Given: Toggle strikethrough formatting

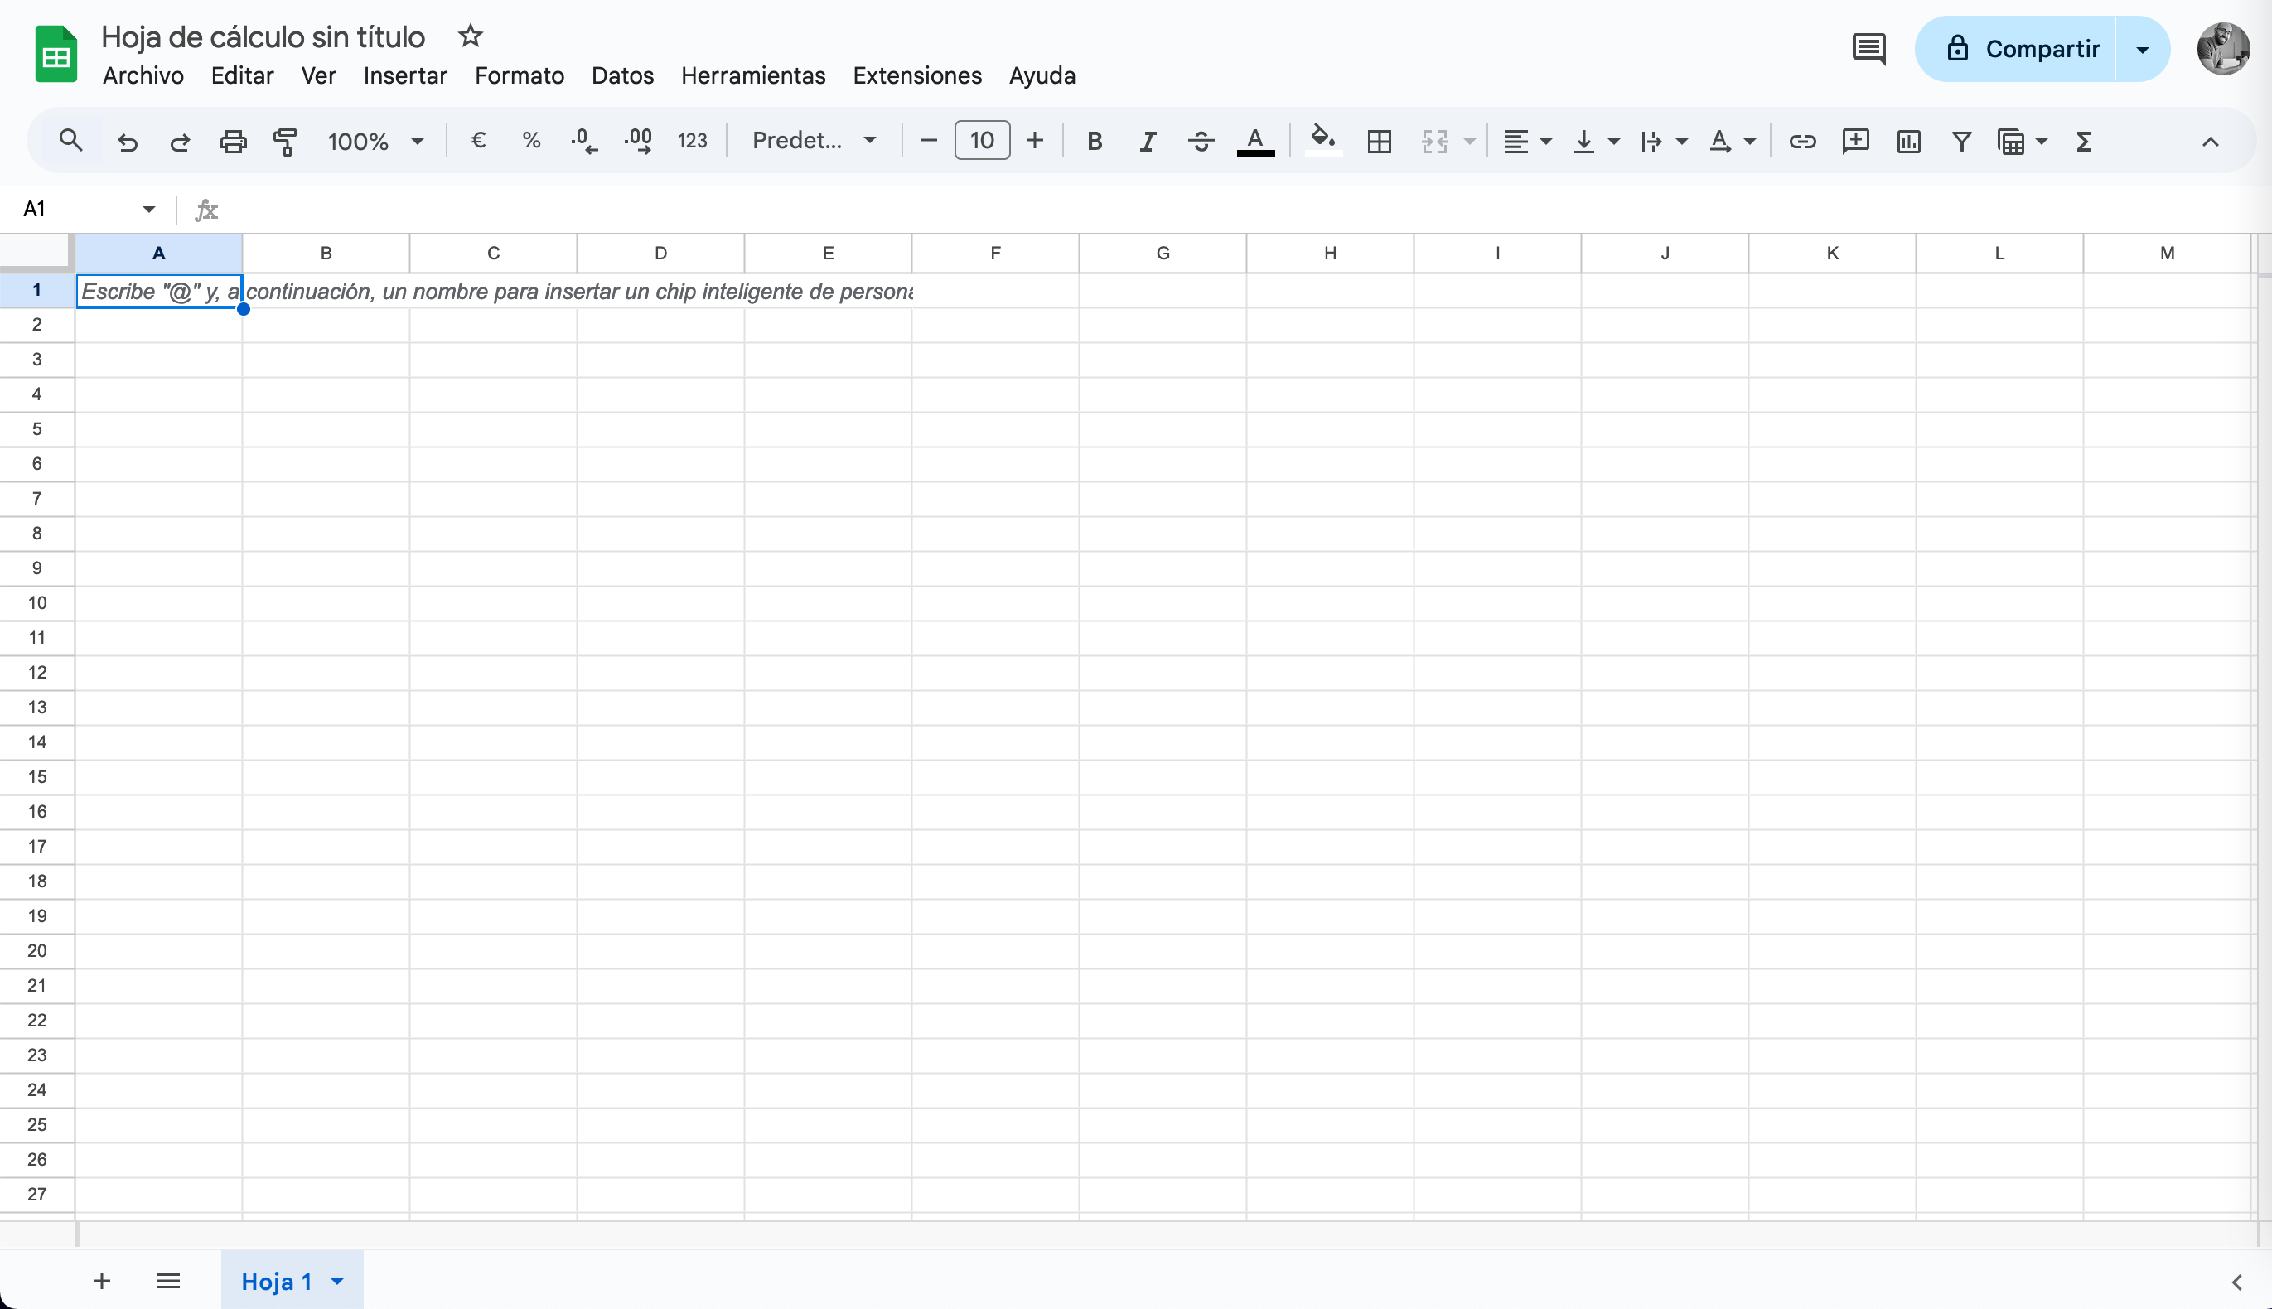Looking at the screenshot, I should pos(1201,141).
